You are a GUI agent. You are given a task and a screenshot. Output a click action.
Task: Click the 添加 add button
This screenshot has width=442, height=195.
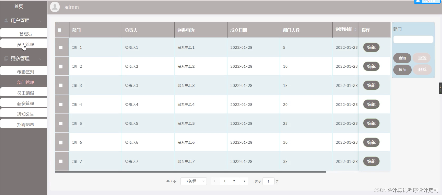tap(402, 70)
